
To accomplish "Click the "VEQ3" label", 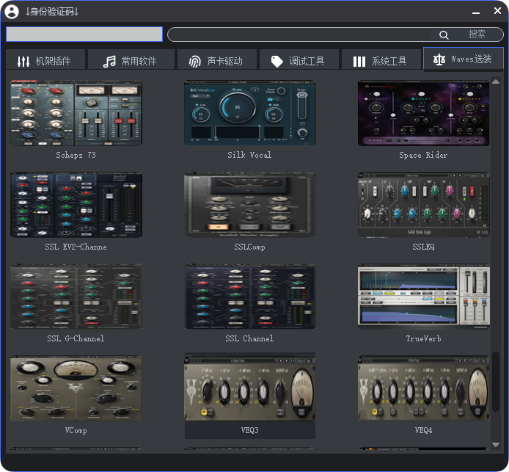I will click(249, 430).
